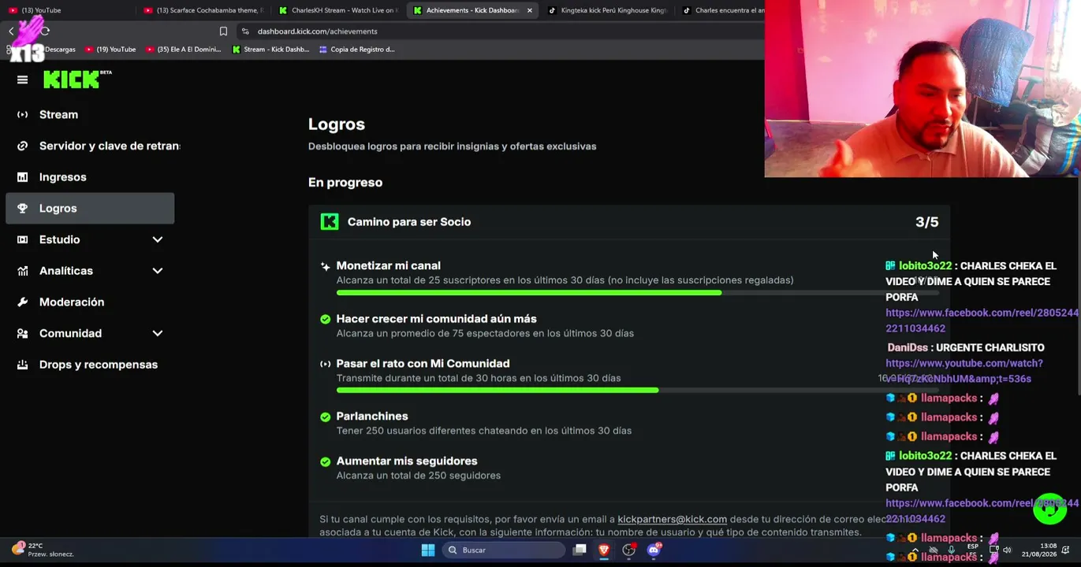
Task: Open the Ingresos section
Action: (90, 177)
